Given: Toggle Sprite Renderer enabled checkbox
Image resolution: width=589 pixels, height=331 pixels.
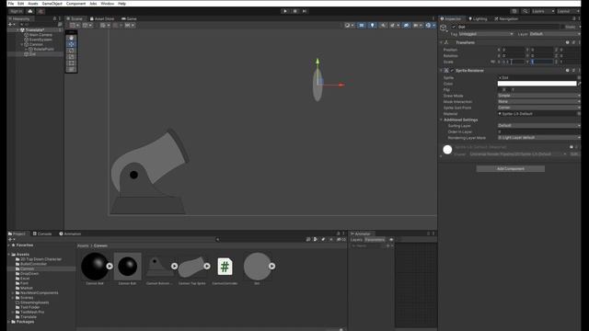Looking at the screenshot, I should coord(452,71).
